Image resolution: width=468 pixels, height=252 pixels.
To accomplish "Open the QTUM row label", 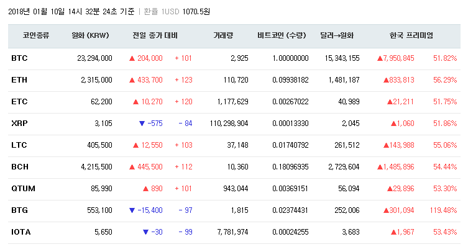I will (x=22, y=189).
